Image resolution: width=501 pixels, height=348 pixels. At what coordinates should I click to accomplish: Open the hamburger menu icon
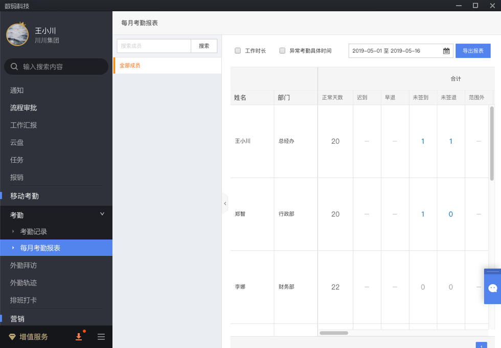101,337
